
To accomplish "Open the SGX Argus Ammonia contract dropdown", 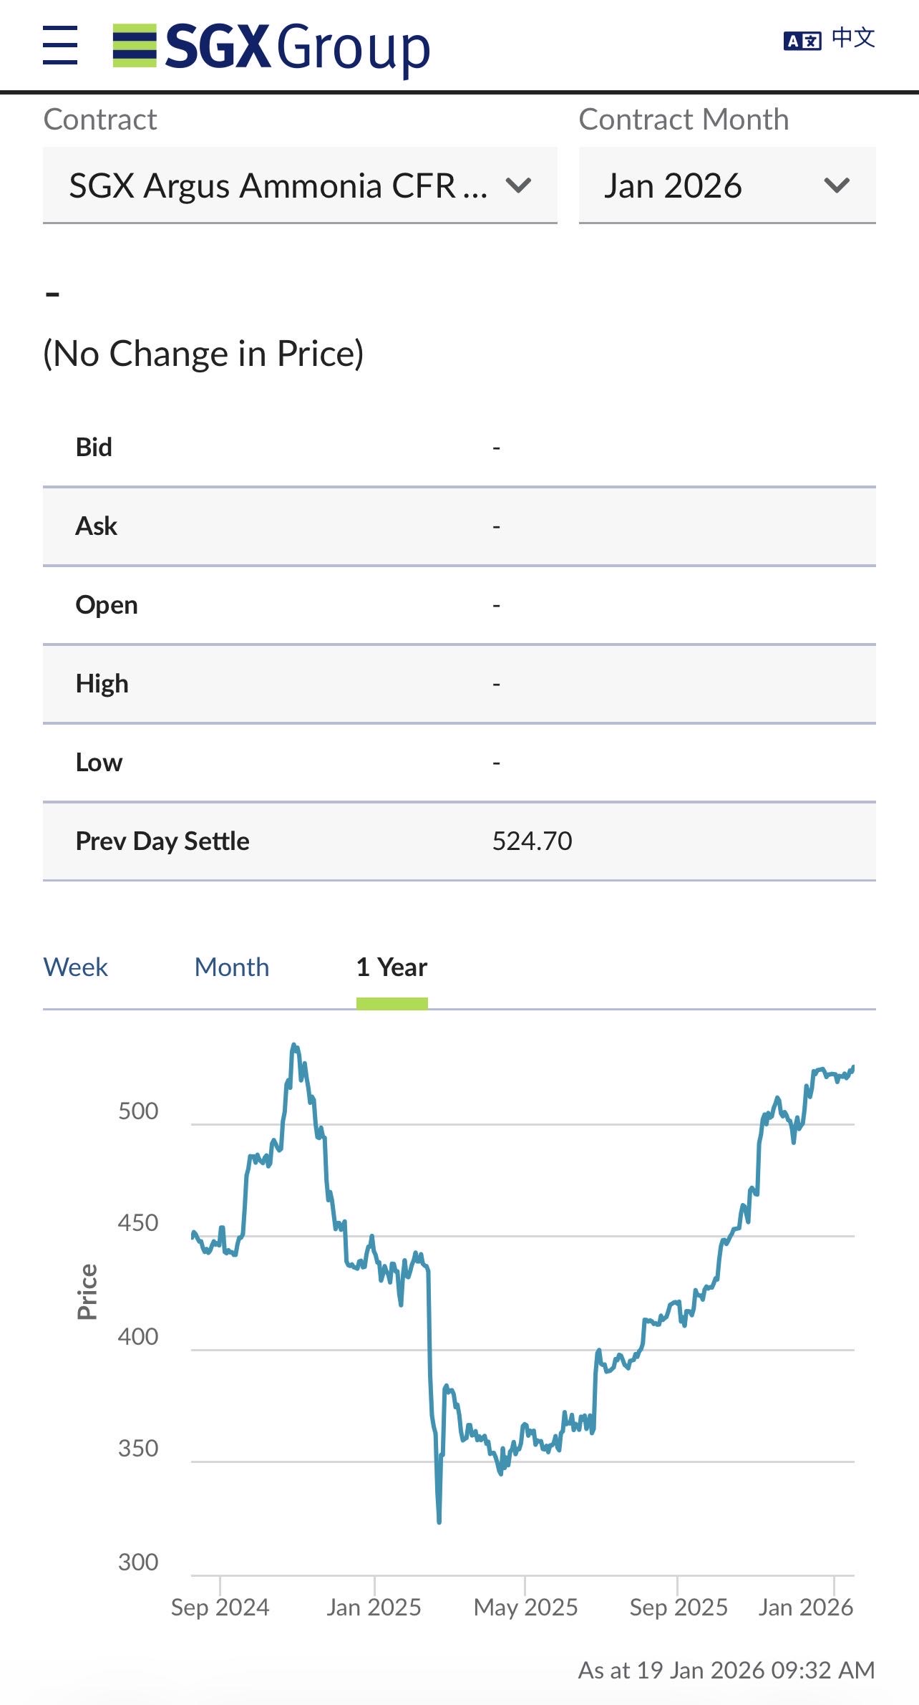I will coord(299,185).
